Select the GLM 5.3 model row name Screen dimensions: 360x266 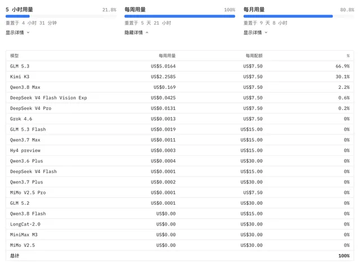tap(20, 66)
